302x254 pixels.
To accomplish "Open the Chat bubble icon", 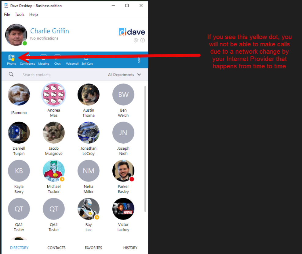I will 57,57.
